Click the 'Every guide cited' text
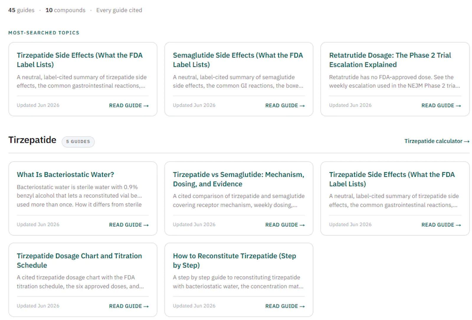 click(119, 10)
